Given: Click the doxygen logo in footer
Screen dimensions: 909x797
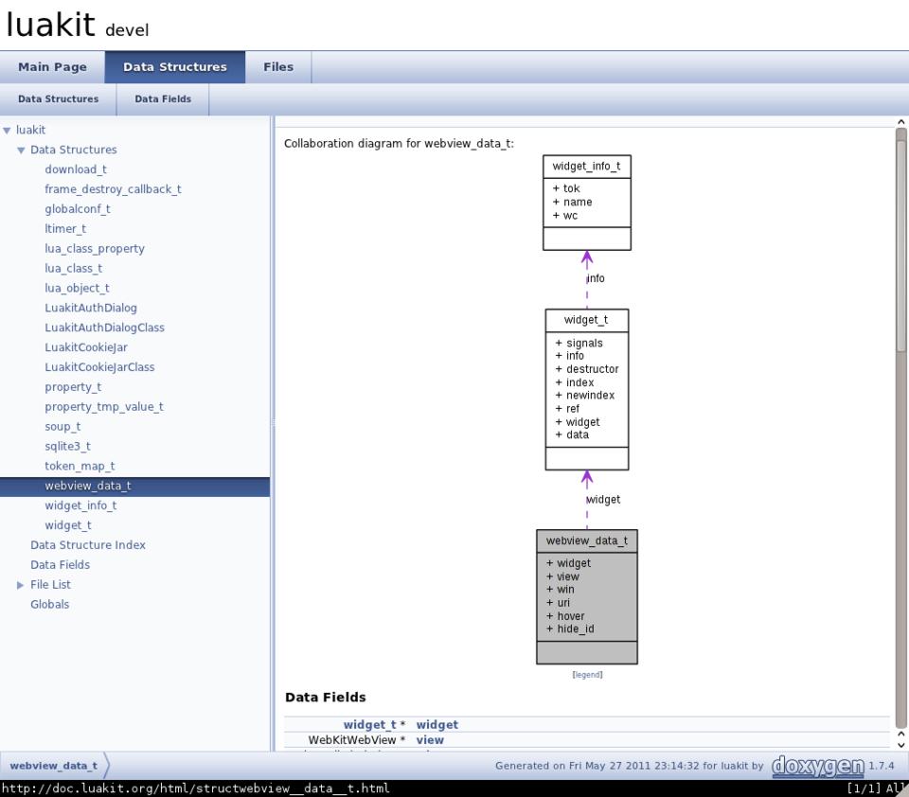Looking at the screenshot, I should click(816, 765).
